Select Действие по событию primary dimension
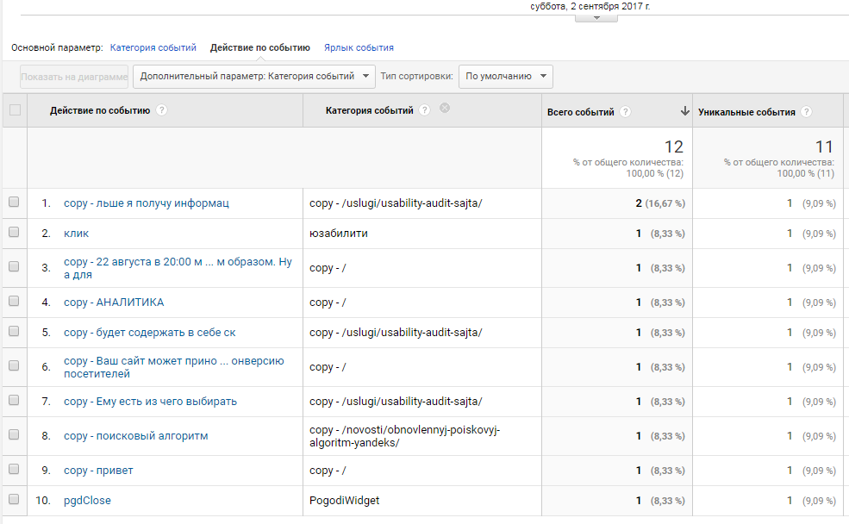 coord(260,47)
